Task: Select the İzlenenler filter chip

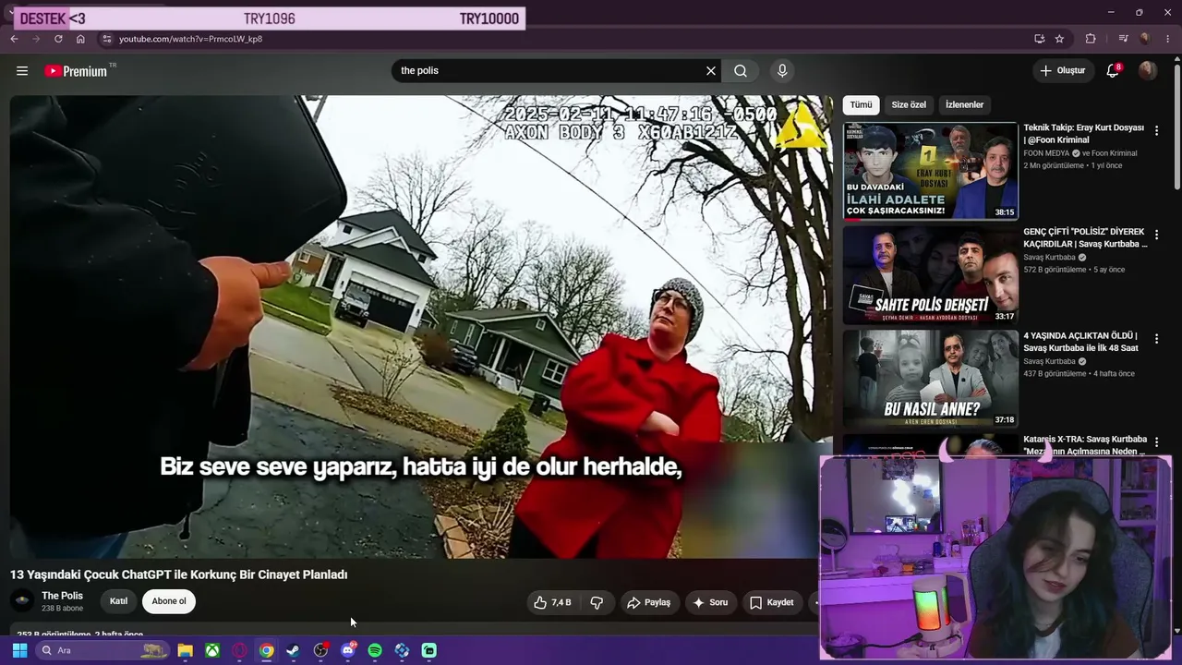Action: pyautogui.click(x=964, y=105)
